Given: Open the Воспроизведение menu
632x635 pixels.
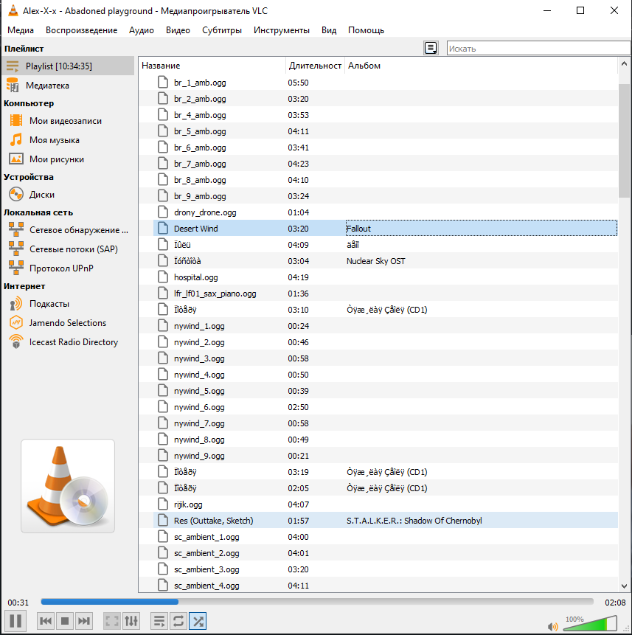Looking at the screenshot, I should click(81, 30).
